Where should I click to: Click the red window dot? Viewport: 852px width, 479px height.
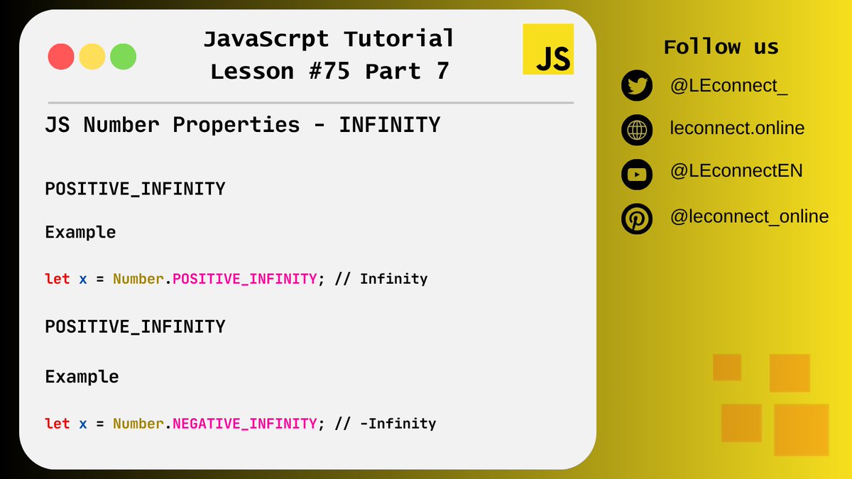pyautogui.click(x=61, y=56)
